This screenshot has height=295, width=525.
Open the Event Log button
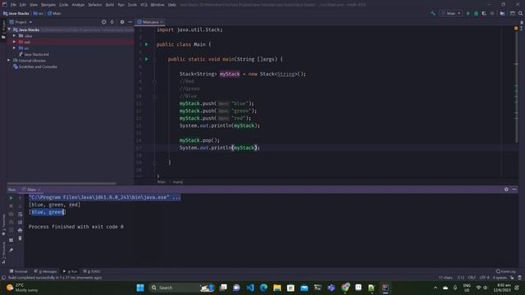point(506,271)
